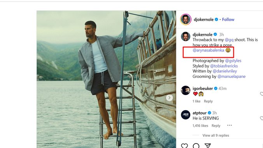
Task: Like atptour's comment heart
Action: [261, 118]
